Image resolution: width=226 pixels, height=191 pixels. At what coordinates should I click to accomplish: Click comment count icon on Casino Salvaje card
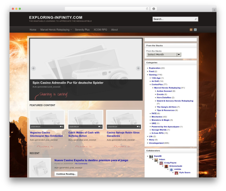point(138,126)
